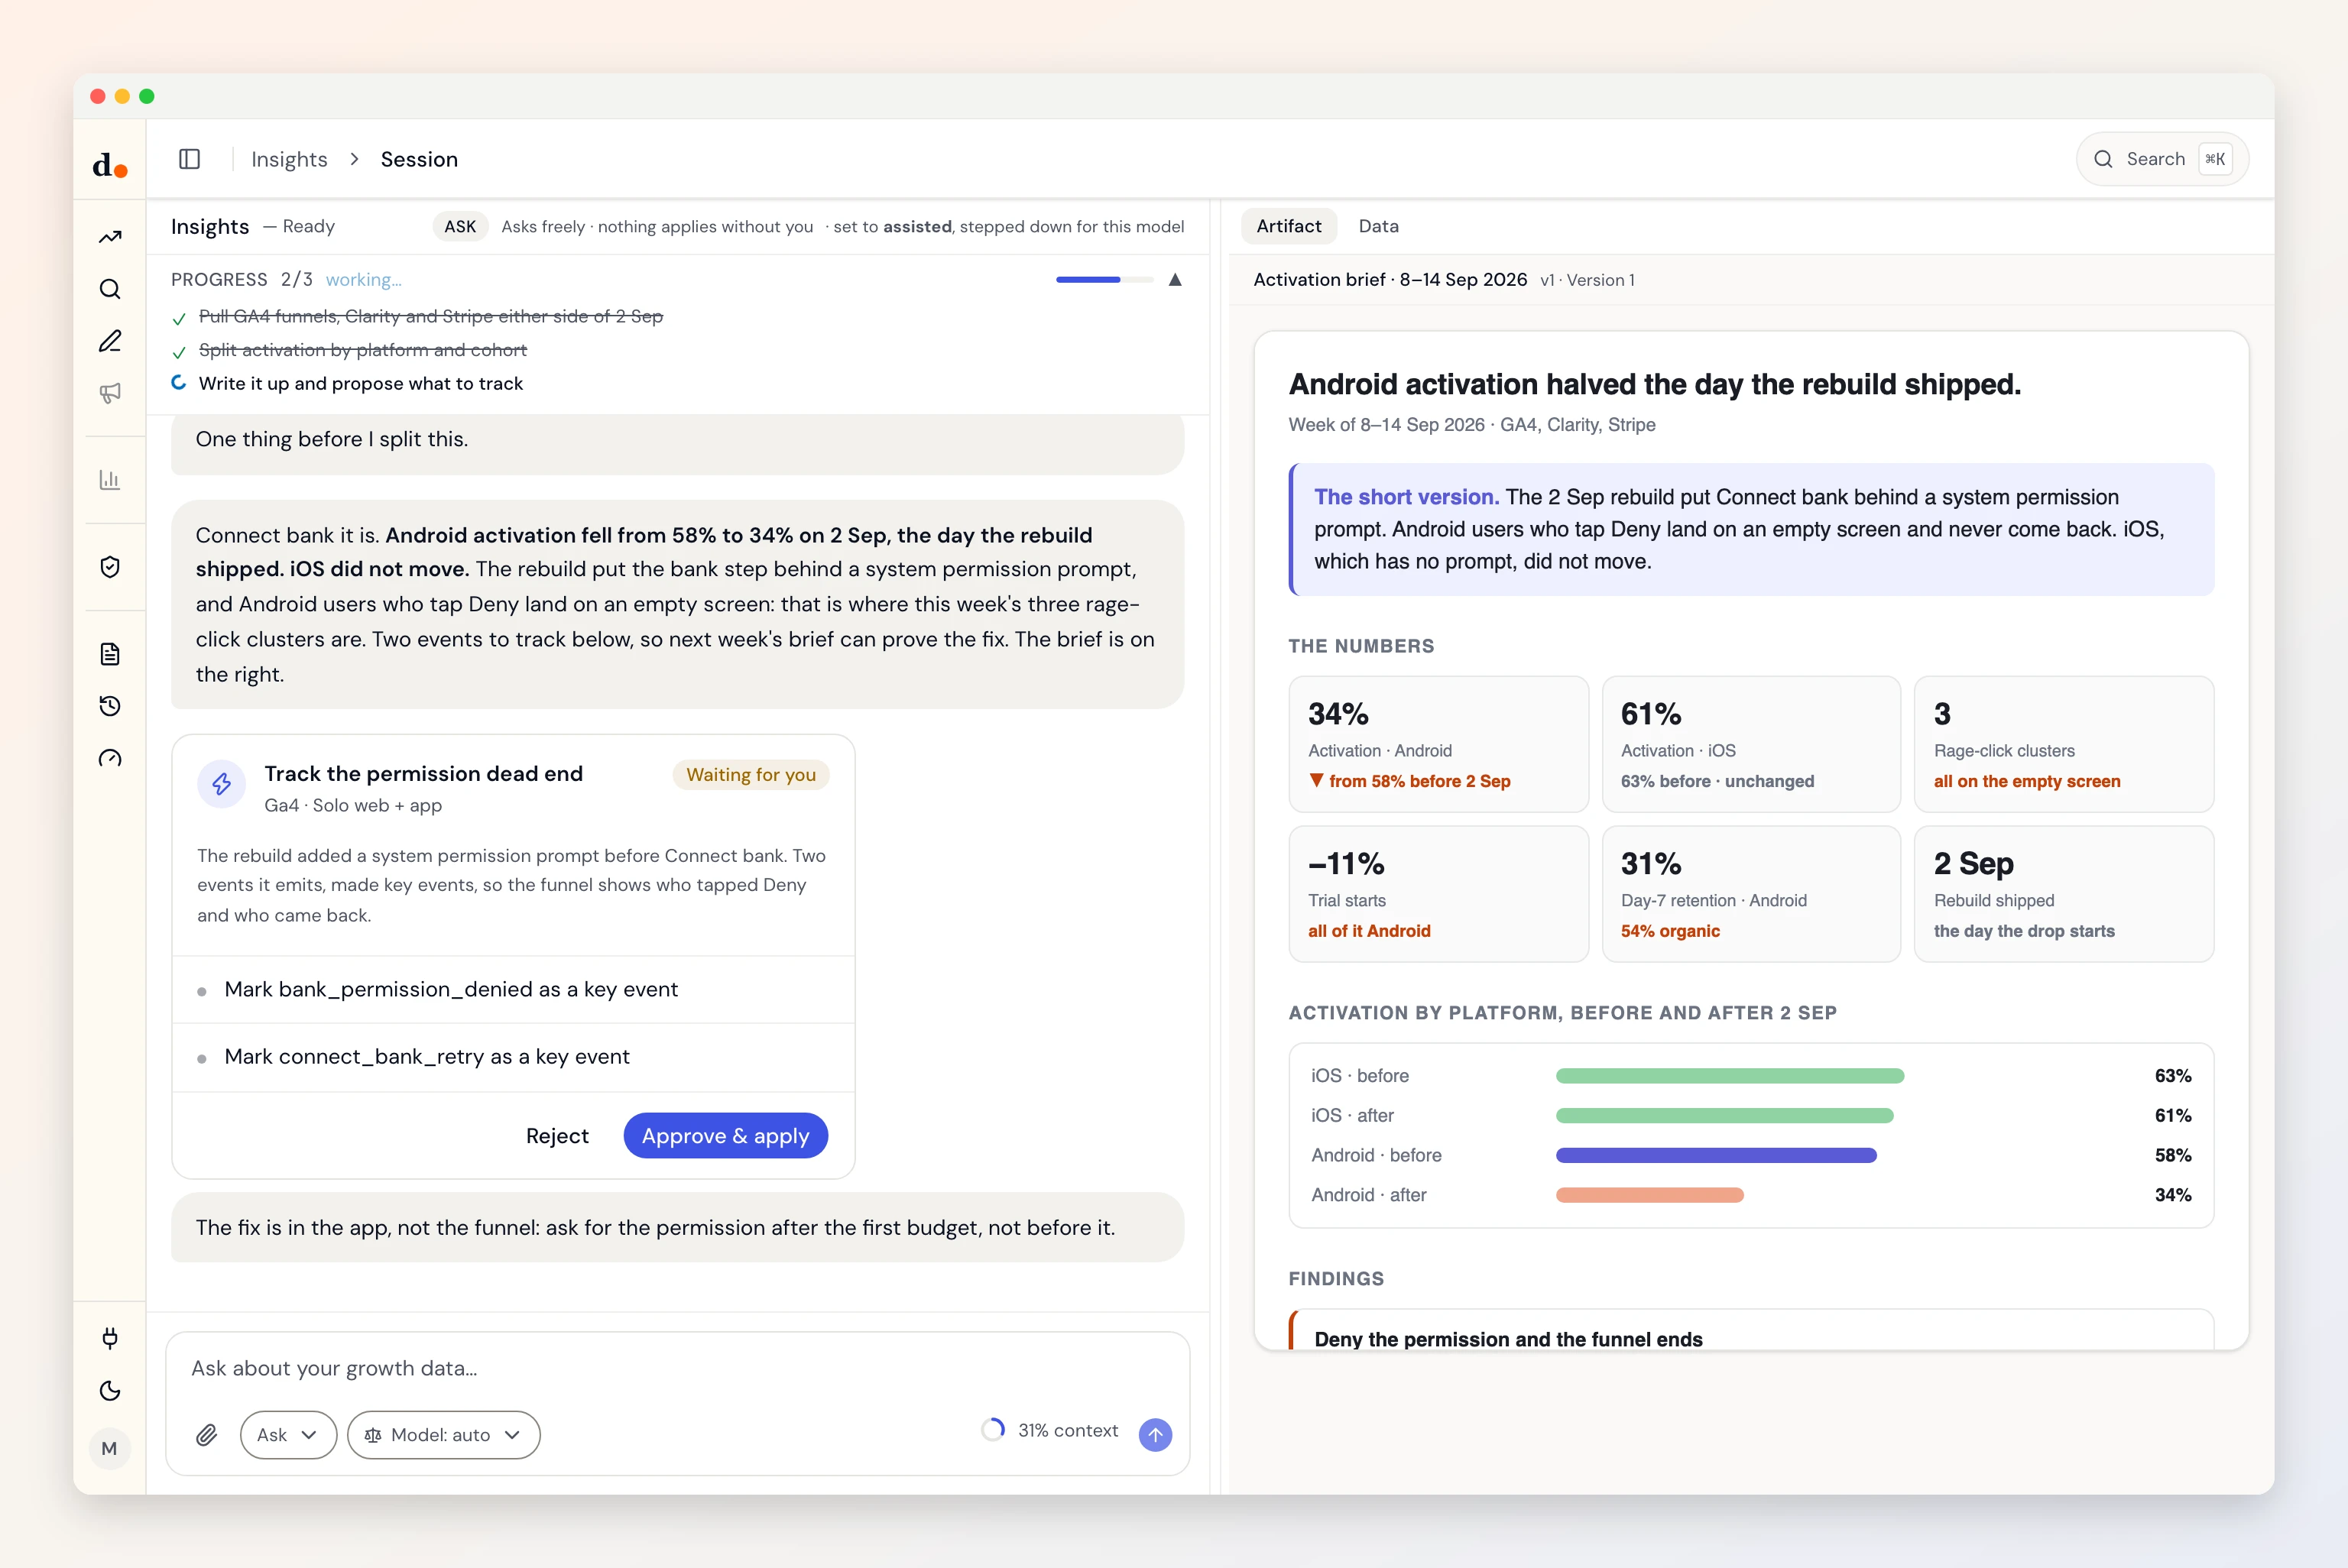Click the Android · after coral bar

pyautogui.click(x=1649, y=1195)
